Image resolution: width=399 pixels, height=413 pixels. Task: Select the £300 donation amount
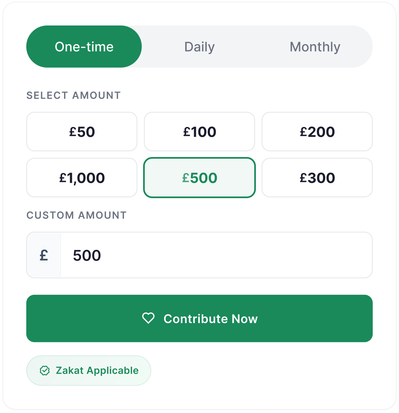[317, 178]
